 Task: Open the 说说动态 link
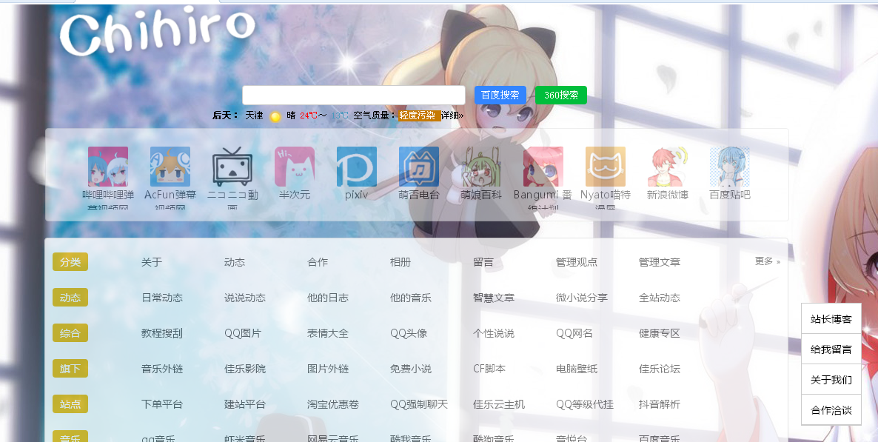click(x=245, y=298)
